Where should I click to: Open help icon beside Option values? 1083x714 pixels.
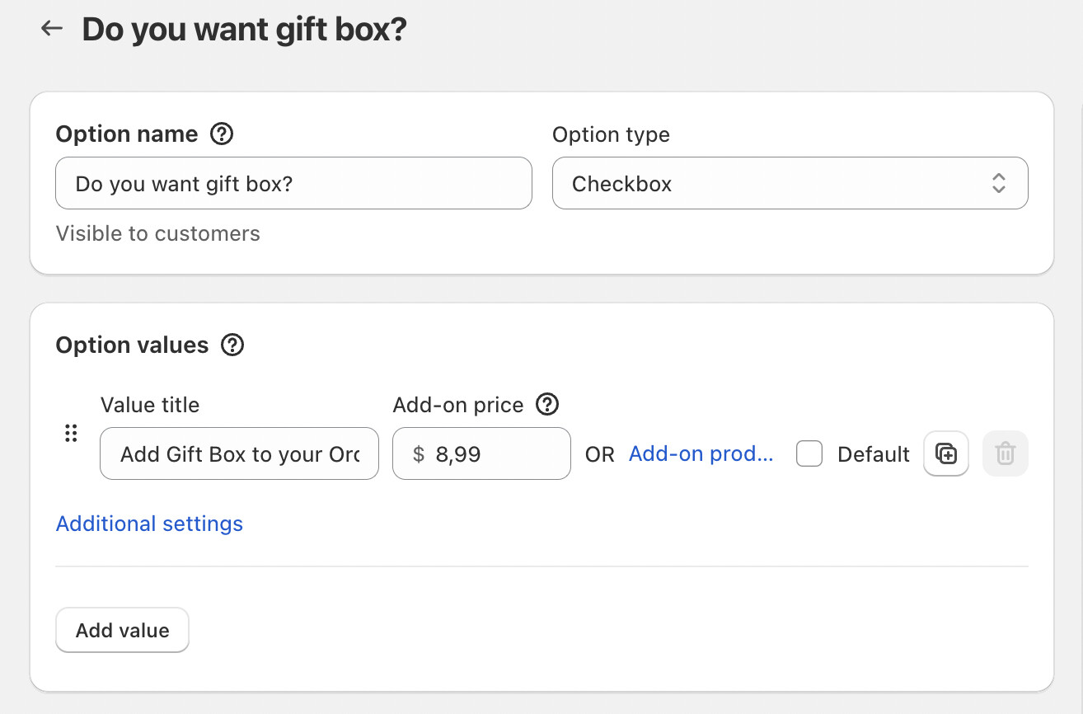(232, 345)
